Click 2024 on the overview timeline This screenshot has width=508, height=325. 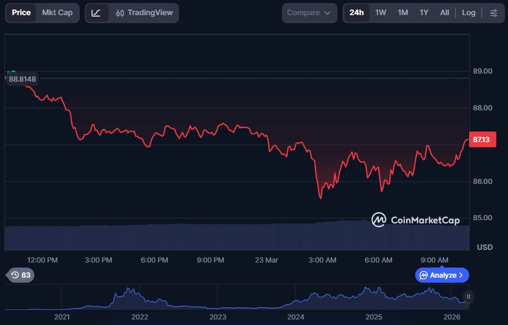point(296,317)
